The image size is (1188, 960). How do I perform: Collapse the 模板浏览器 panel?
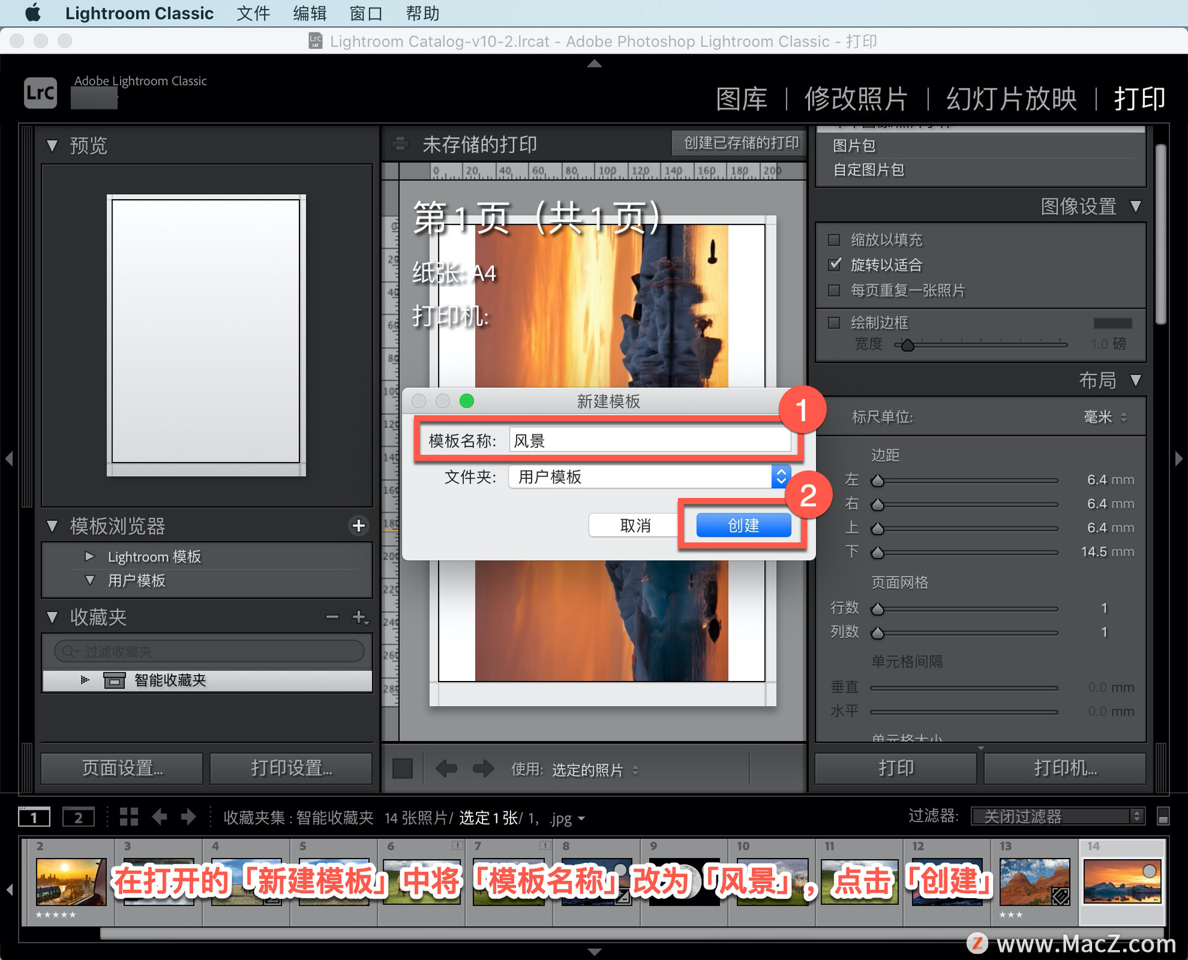pos(52,526)
